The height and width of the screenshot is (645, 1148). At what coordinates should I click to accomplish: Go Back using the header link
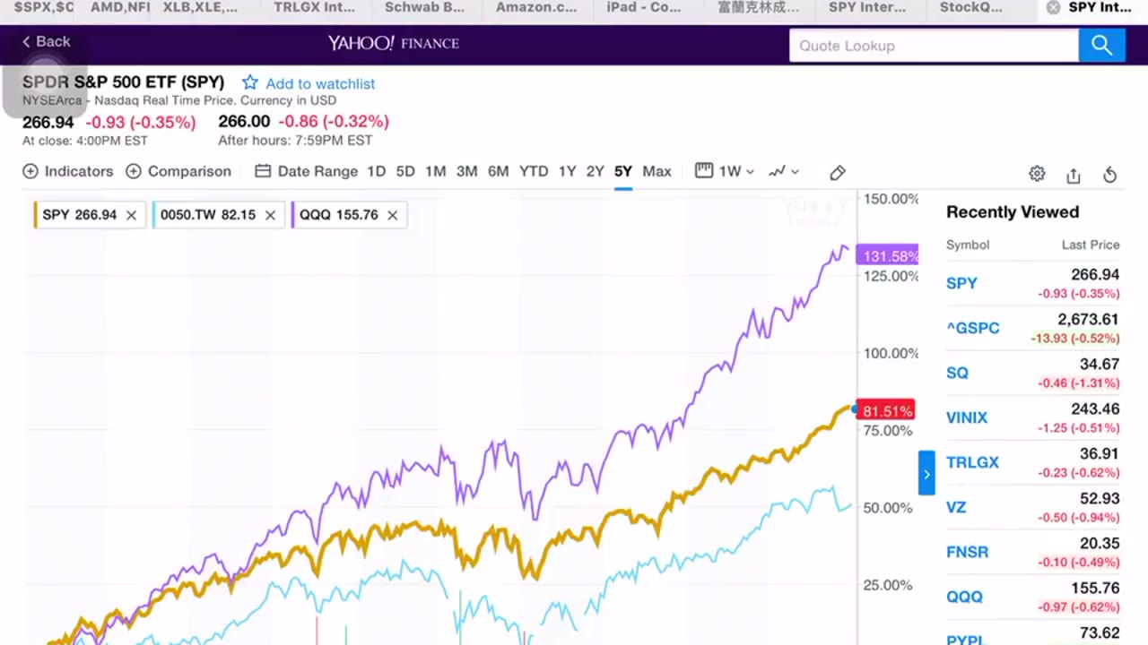[46, 41]
